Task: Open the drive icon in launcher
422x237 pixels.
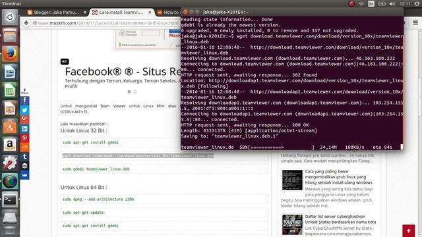Action: [x=10, y=218]
